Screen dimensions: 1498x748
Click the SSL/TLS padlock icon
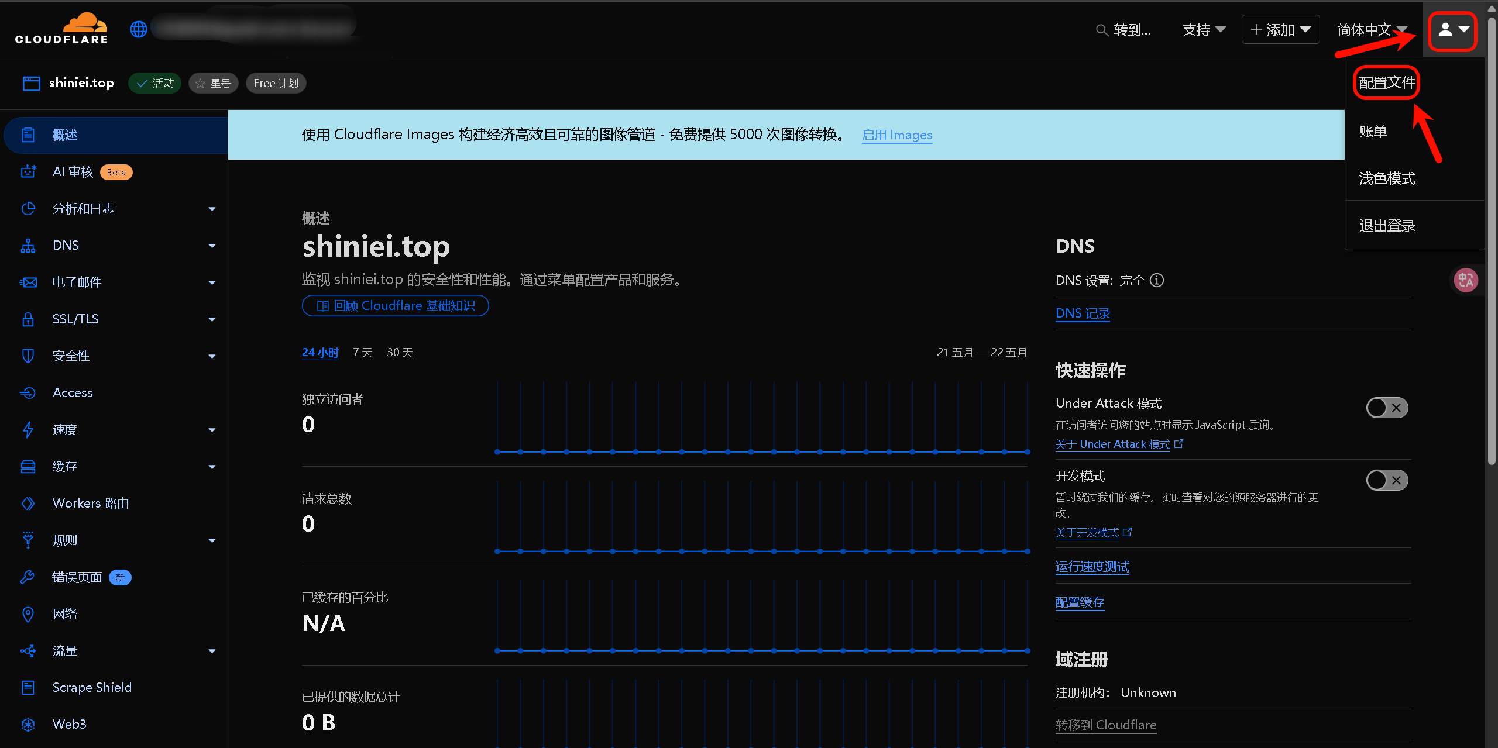pyautogui.click(x=28, y=319)
